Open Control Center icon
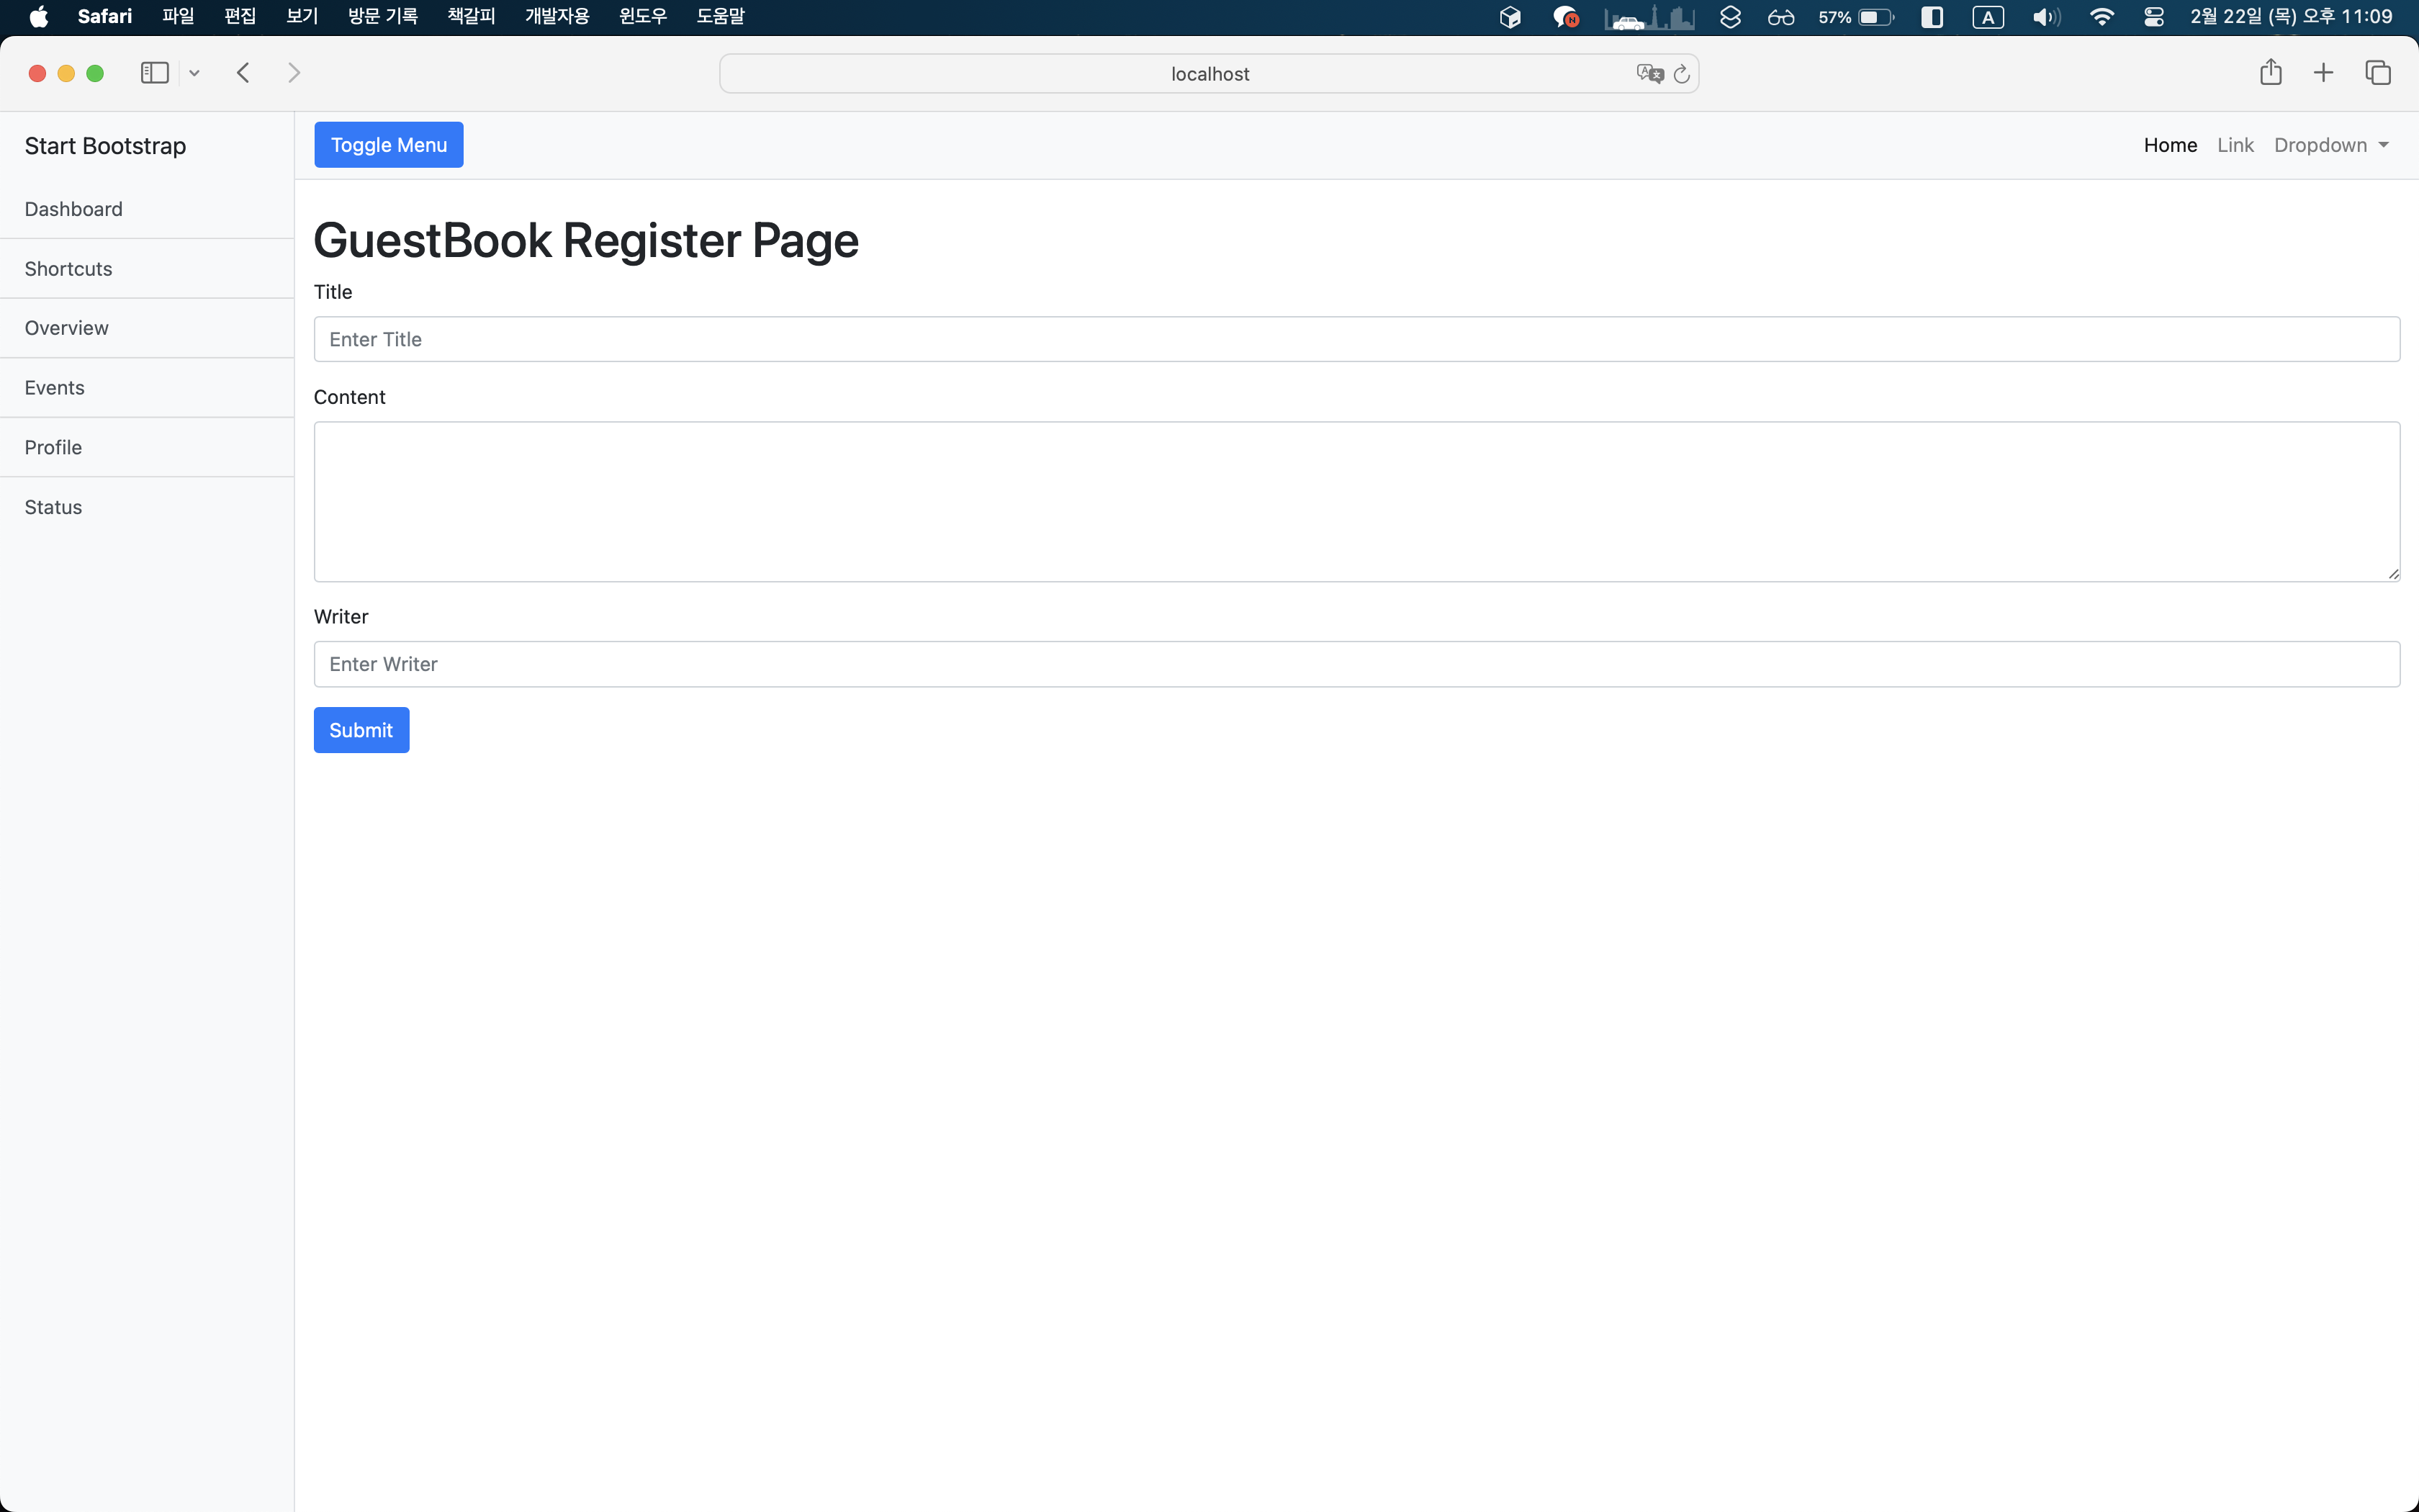2419x1512 pixels. tap(2154, 17)
